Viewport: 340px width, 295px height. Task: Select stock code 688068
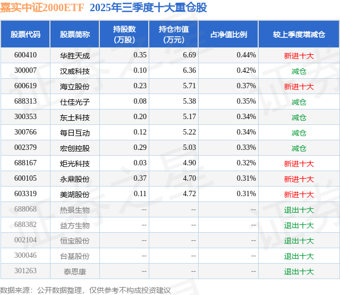(25, 209)
